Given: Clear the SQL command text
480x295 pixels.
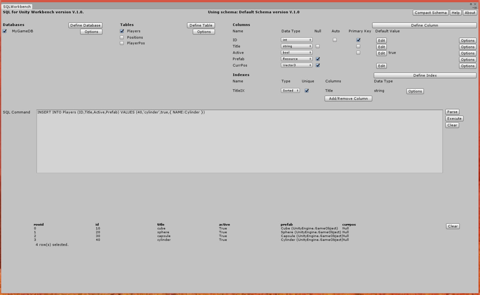Looking at the screenshot, I should pyautogui.click(x=452, y=125).
